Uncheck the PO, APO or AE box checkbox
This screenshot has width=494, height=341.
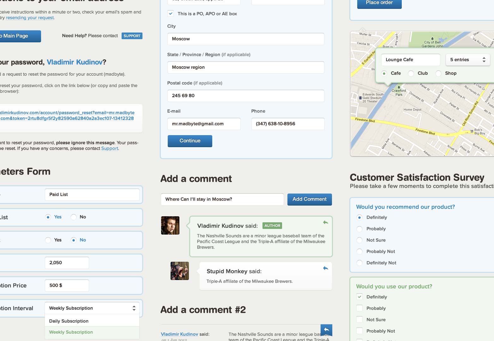[x=171, y=14]
